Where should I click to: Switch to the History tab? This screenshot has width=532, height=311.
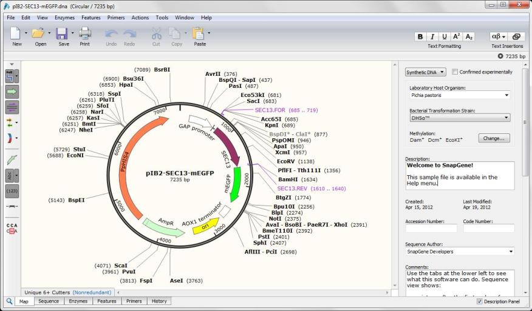[159, 301]
